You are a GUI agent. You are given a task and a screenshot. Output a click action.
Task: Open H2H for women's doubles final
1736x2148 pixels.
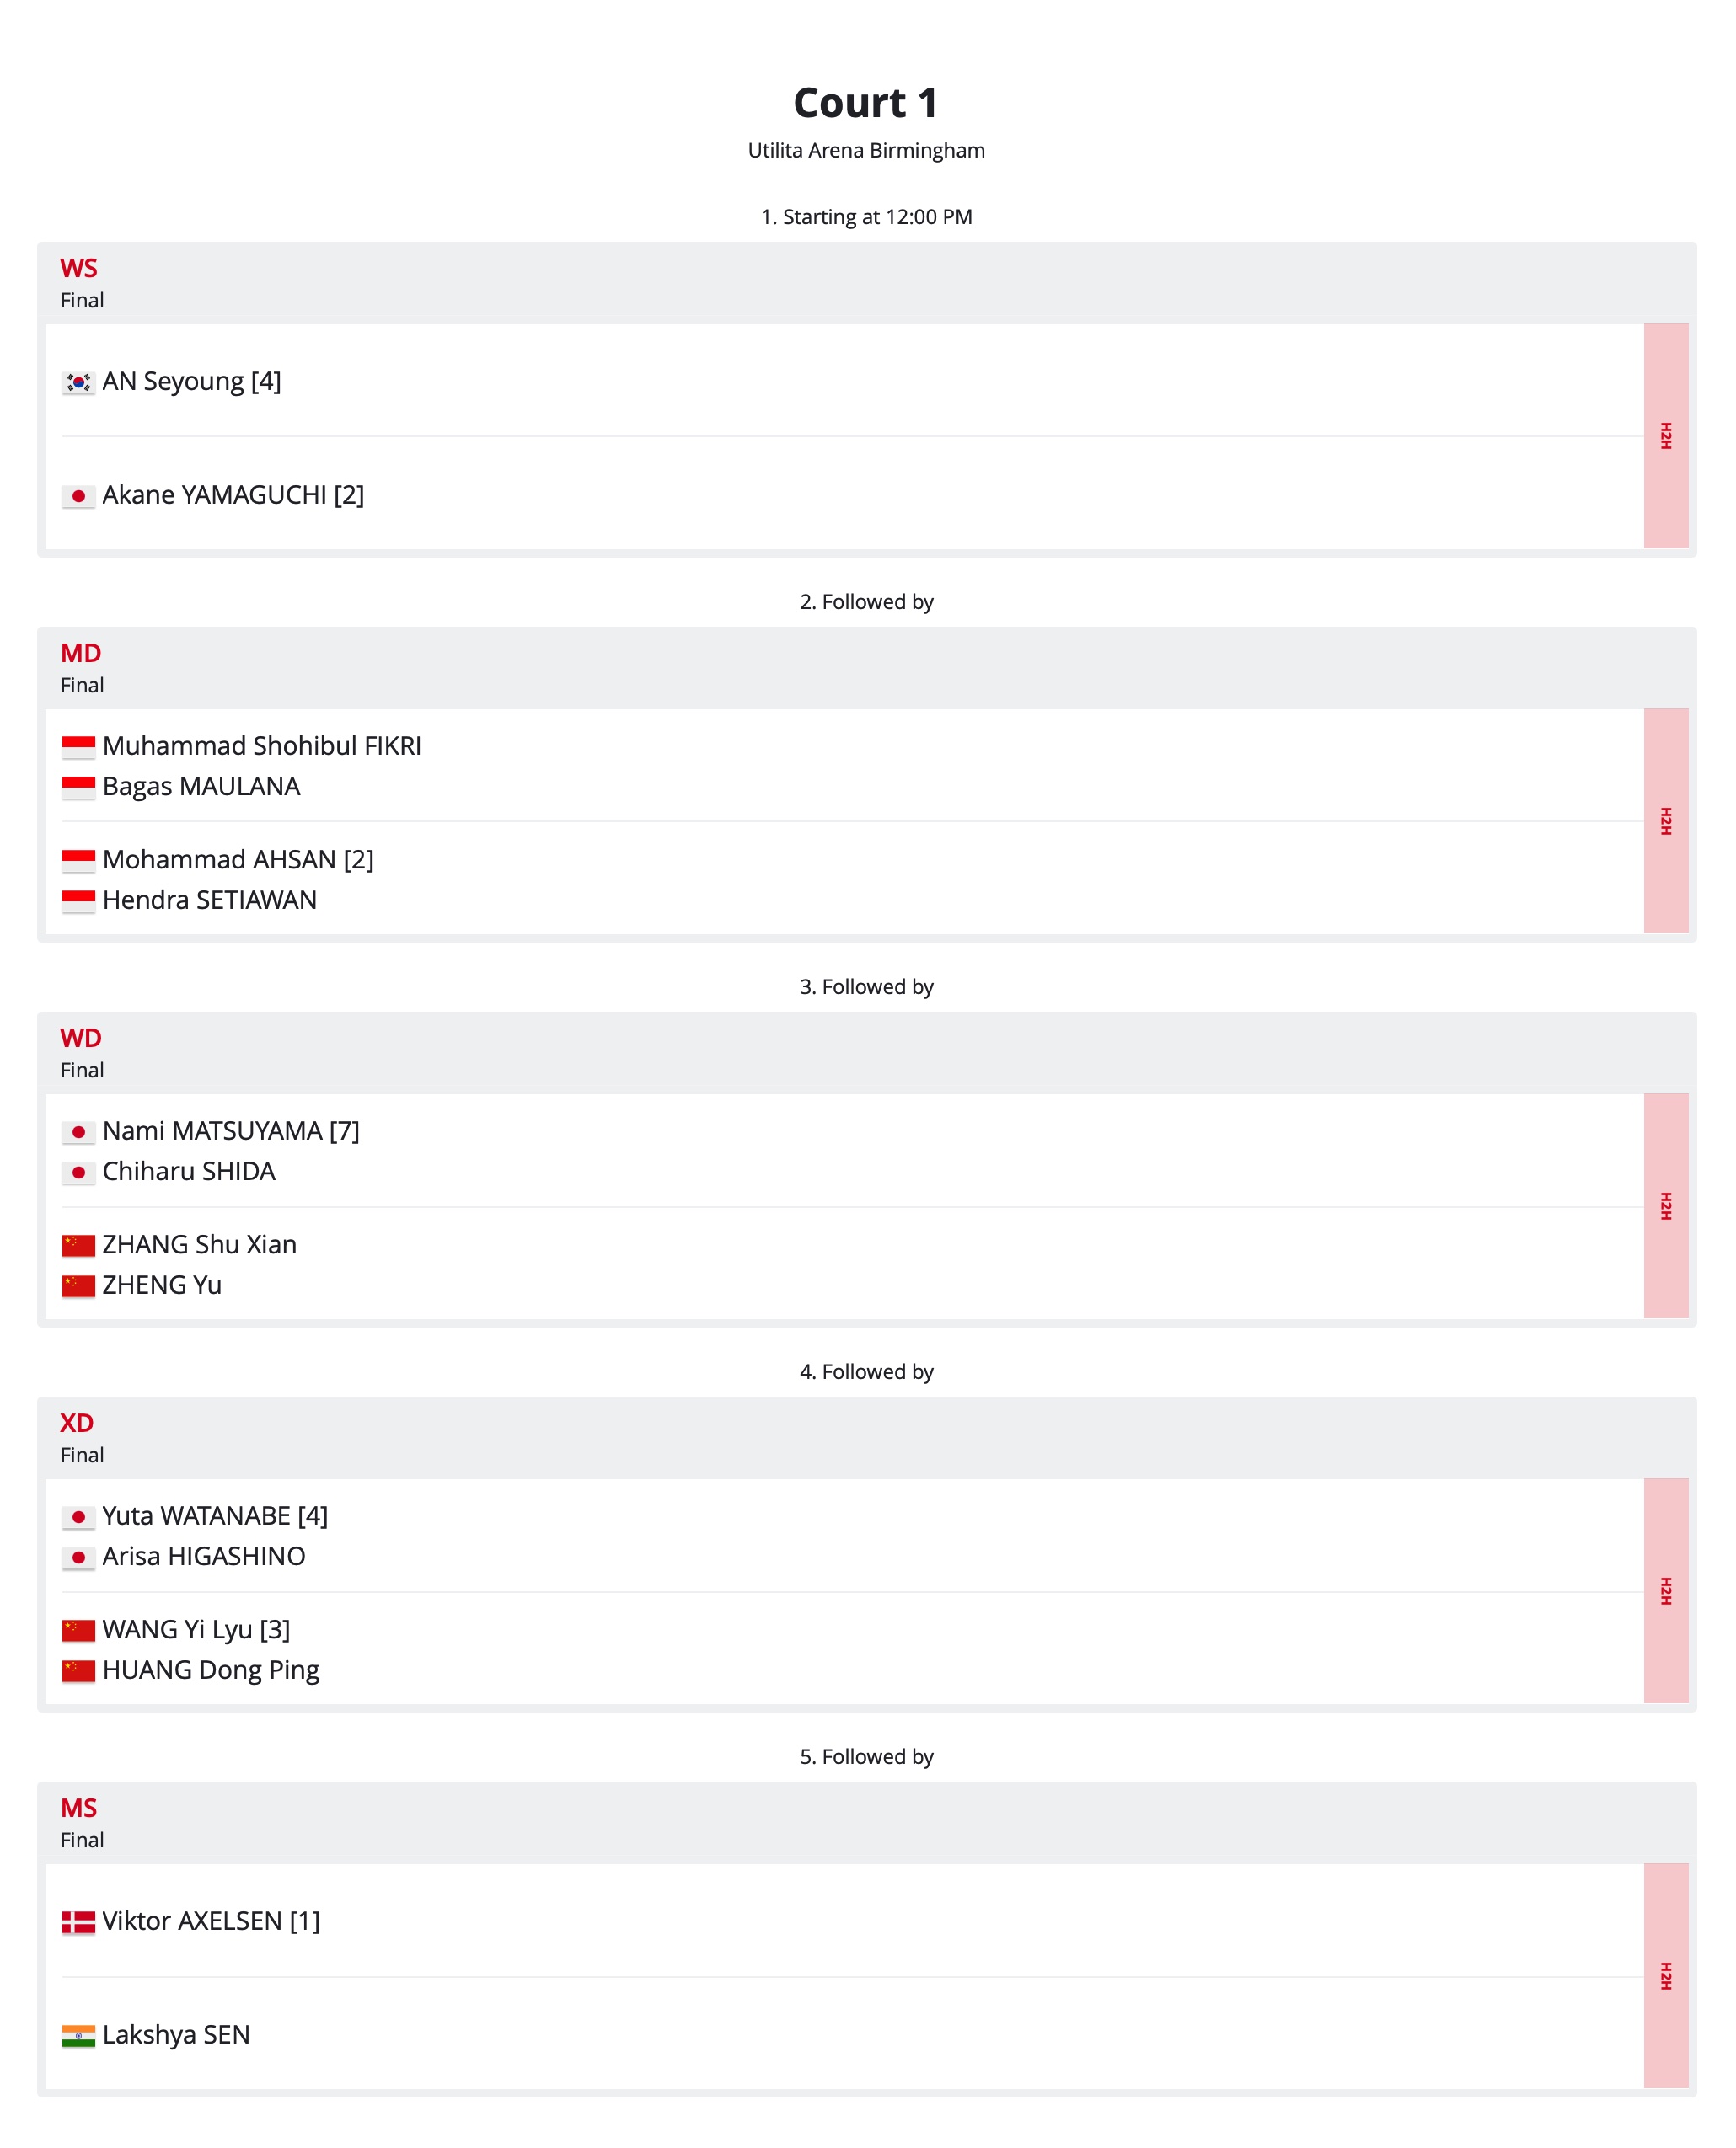point(1665,1205)
